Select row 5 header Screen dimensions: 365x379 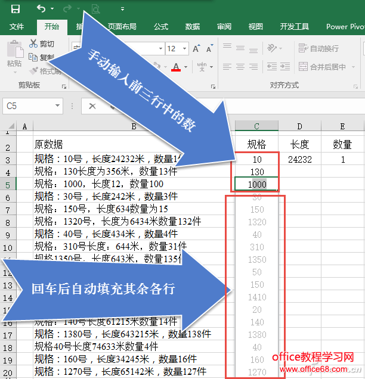click(8, 185)
